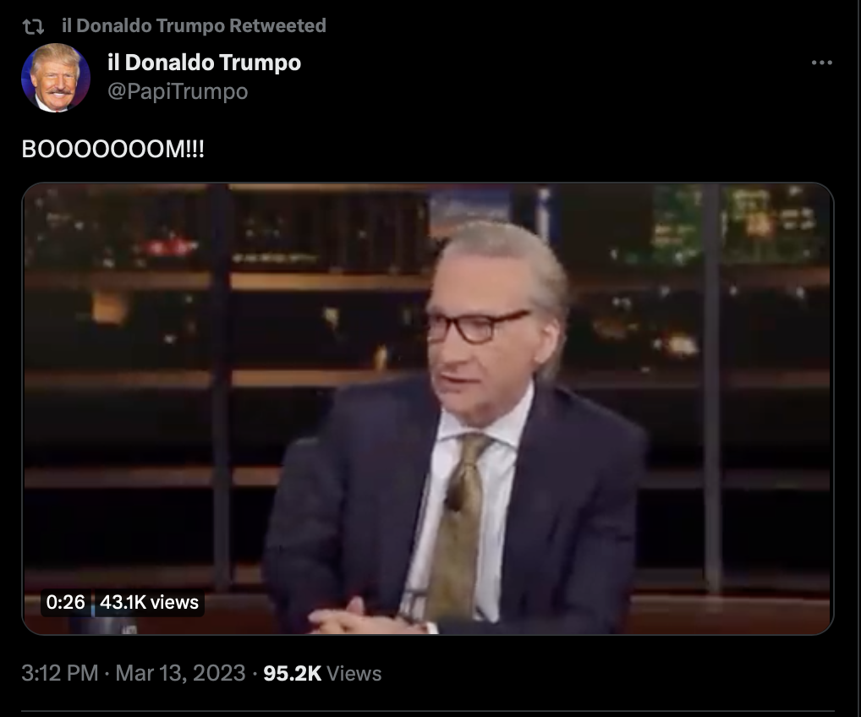Open the three-dot more options menu

pyautogui.click(x=822, y=63)
